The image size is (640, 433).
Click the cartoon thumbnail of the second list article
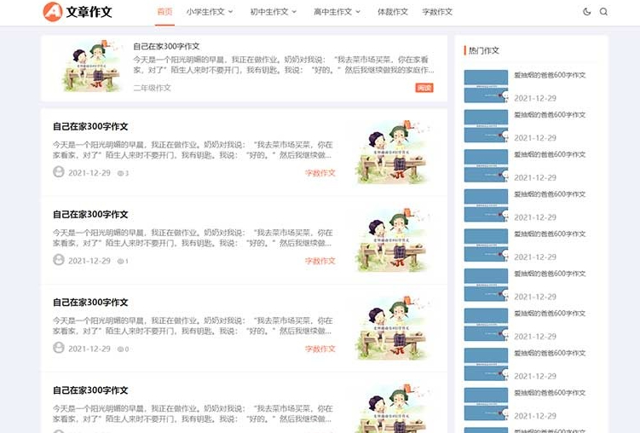[394, 240]
